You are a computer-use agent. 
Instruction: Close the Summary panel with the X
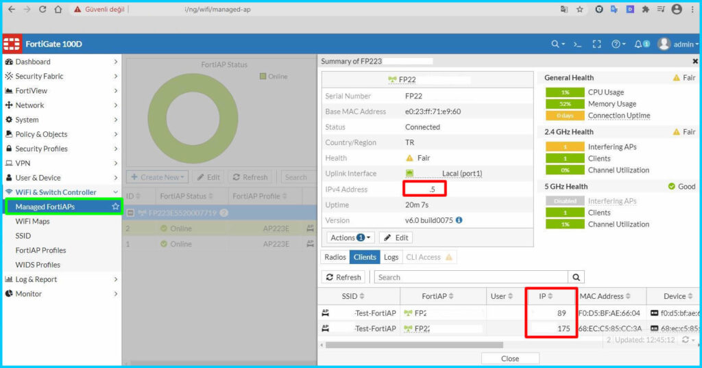pos(695,61)
